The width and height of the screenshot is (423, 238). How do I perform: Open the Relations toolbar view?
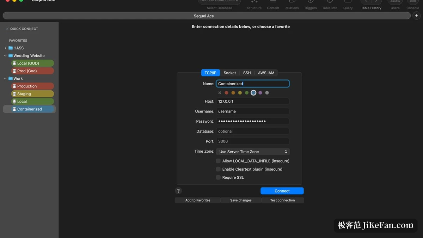(x=292, y=5)
